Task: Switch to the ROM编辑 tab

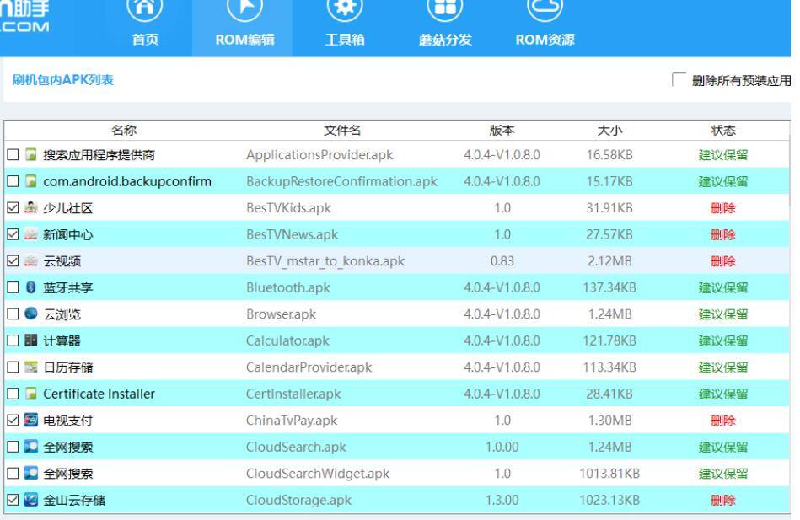Action: point(244,39)
